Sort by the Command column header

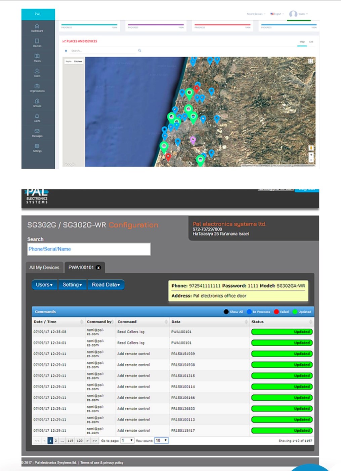point(142,322)
